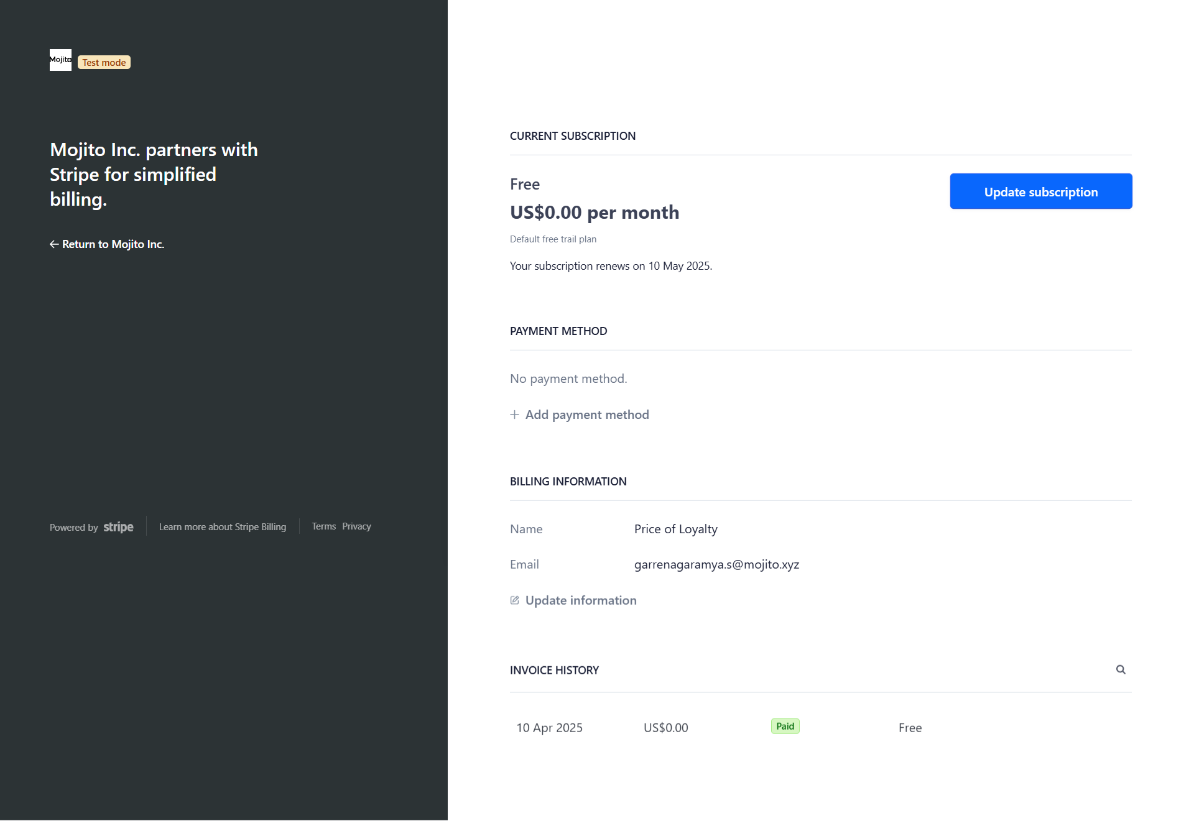The width and height of the screenshot is (1194, 821).
Task: Click the invoice history search icon
Action: [x=1121, y=669]
